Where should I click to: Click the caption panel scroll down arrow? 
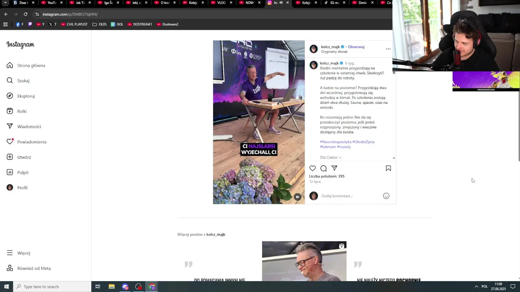394,158
